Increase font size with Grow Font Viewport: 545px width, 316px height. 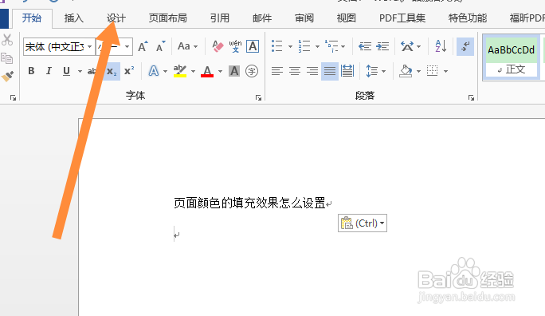(x=143, y=46)
